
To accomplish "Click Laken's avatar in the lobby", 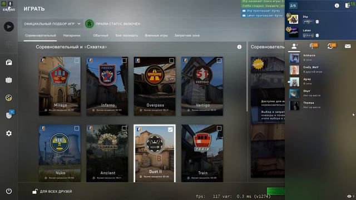I will [x=294, y=33].
